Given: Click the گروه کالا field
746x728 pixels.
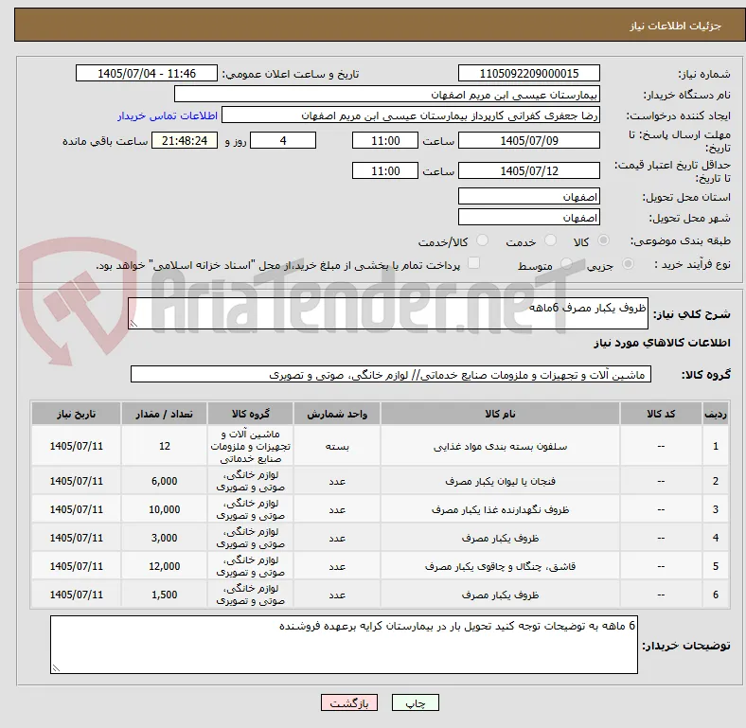Looking at the screenshot, I should point(391,374).
